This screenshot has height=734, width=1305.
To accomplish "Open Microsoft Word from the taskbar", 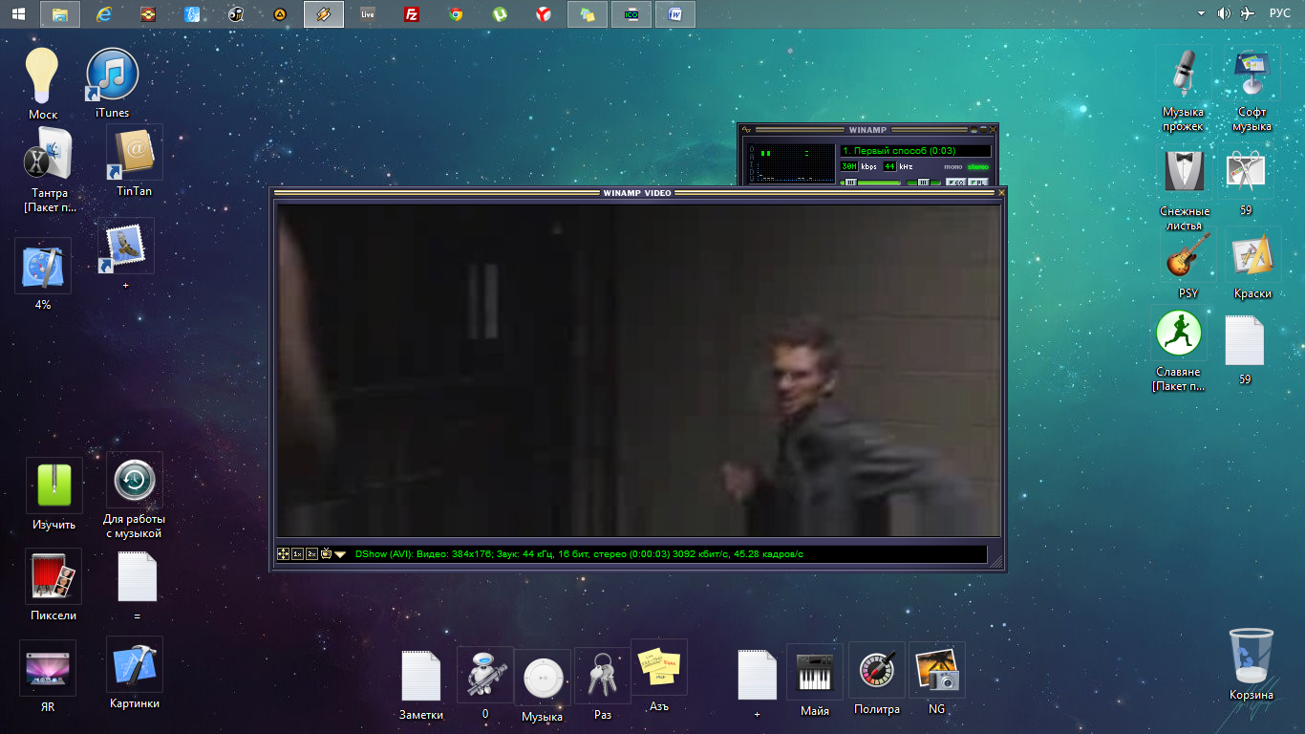I will pyautogui.click(x=675, y=14).
